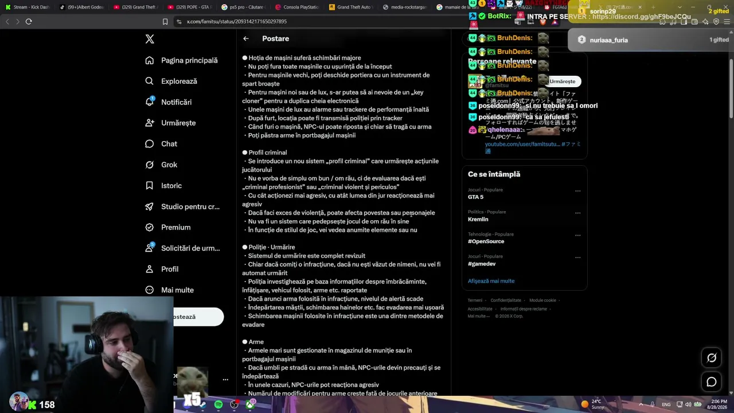Open options for the #OpenSource trend

point(577,235)
